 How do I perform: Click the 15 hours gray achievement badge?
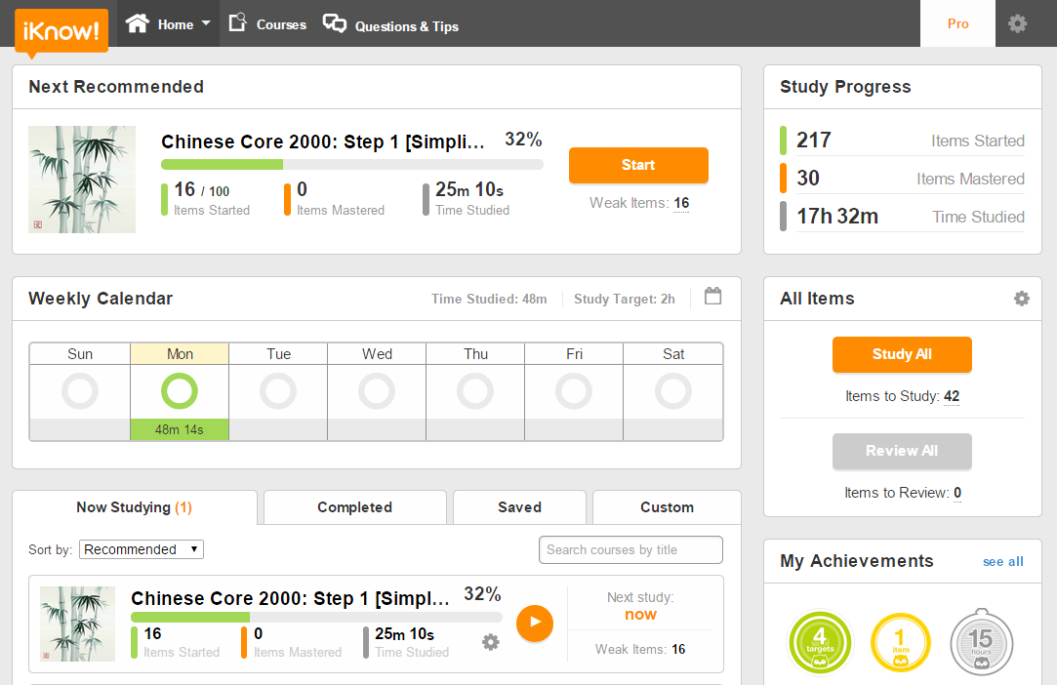(982, 642)
